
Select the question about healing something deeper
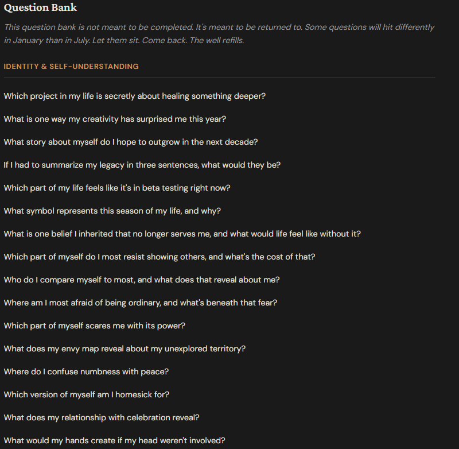[x=134, y=96]
